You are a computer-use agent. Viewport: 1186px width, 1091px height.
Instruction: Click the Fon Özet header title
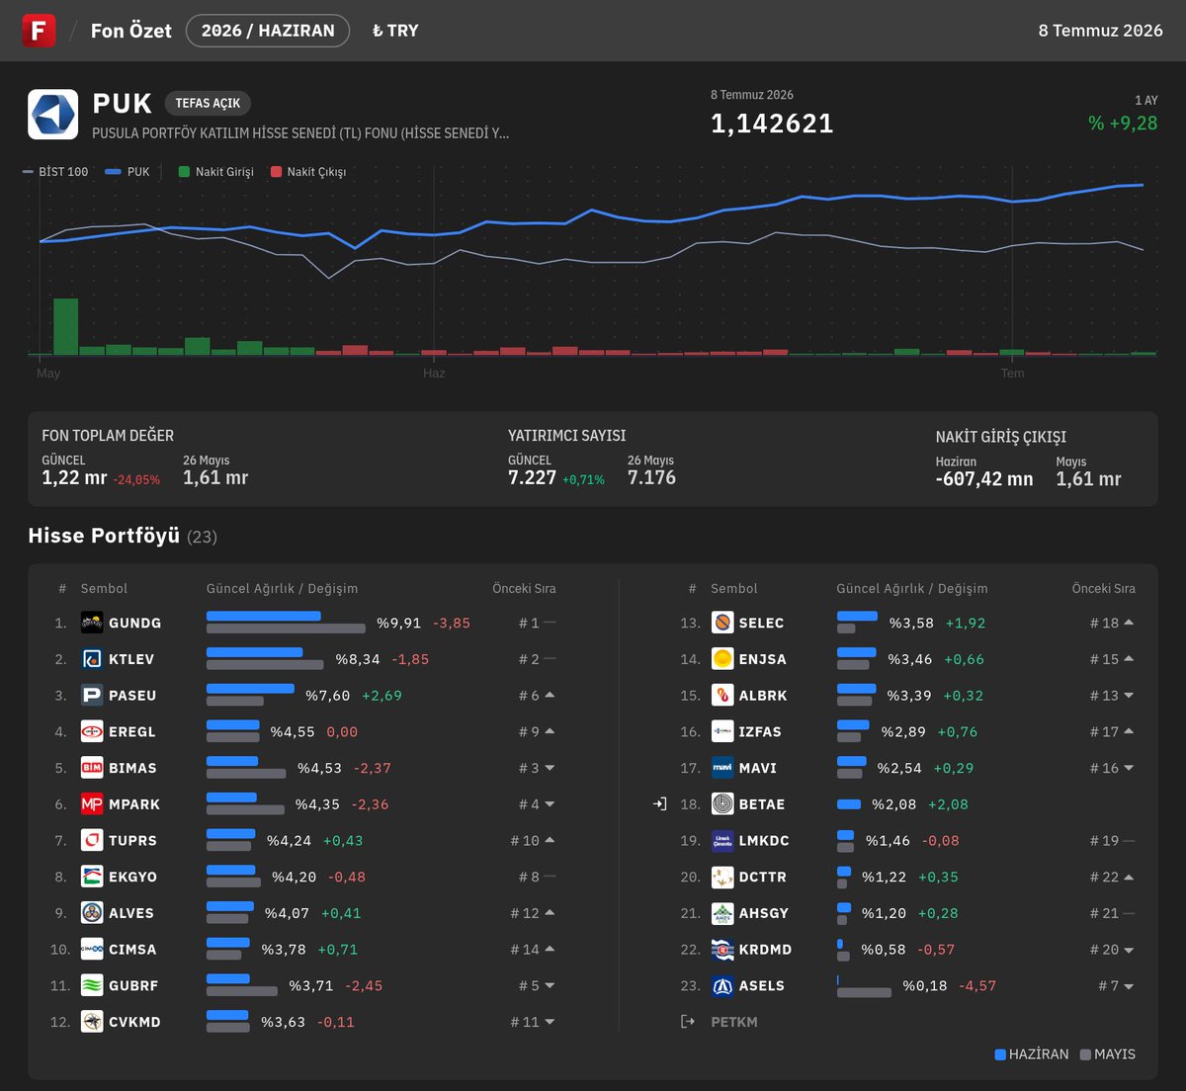[x=131, y=31]
